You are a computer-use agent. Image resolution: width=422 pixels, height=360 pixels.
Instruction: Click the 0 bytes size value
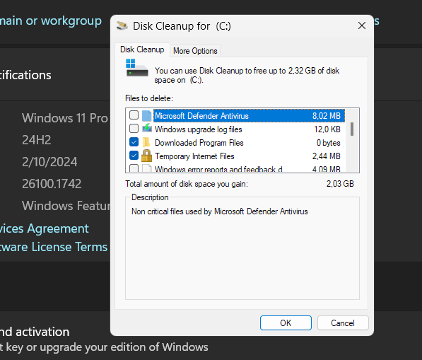coord(329,143)
